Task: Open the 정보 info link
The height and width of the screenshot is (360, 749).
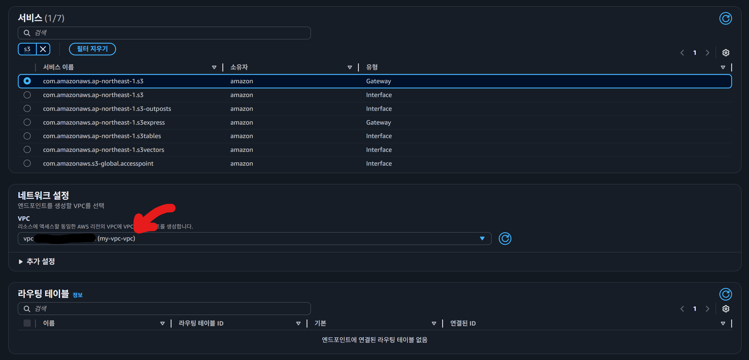Action: 77,295
